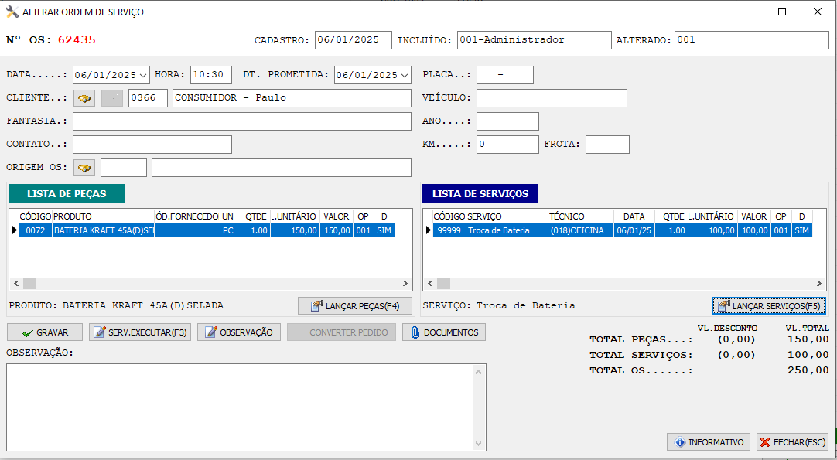Click the KM input field
The width and height of the screenshot is (837, 460).
[507, 145]
